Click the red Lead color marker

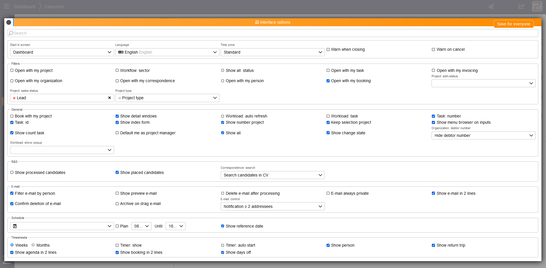tap(14, 98)
